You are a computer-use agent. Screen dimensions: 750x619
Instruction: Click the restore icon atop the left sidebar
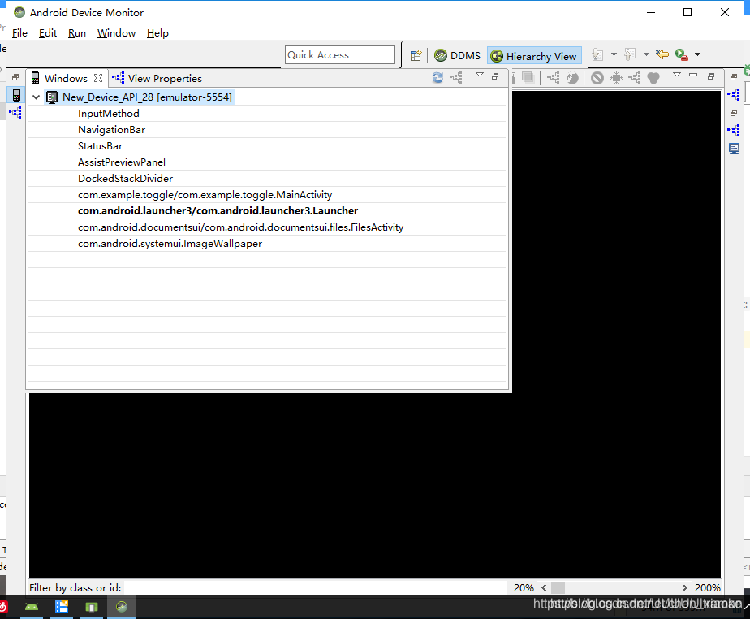coord(15,77)
